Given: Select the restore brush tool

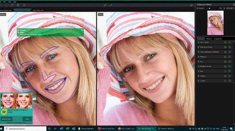Looking at the screenshot, I should 111,5.
